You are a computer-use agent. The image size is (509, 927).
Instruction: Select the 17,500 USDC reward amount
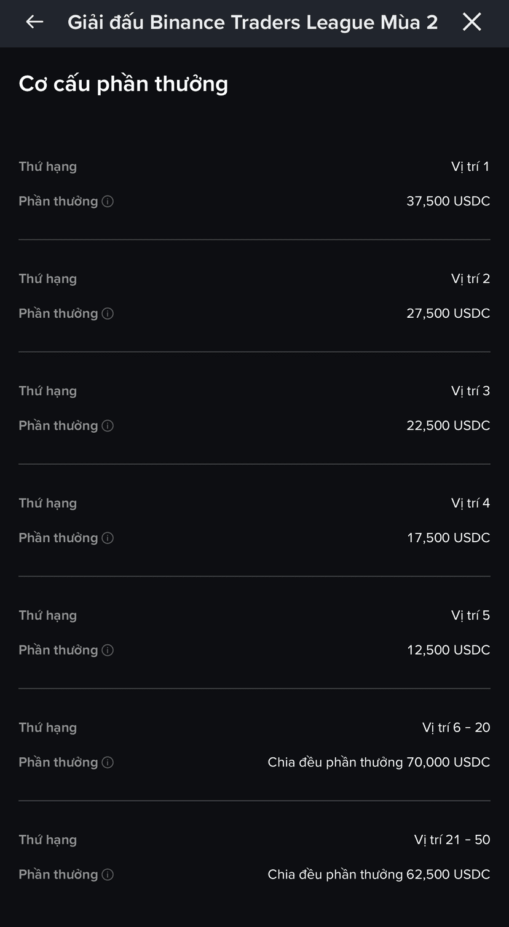448,538
